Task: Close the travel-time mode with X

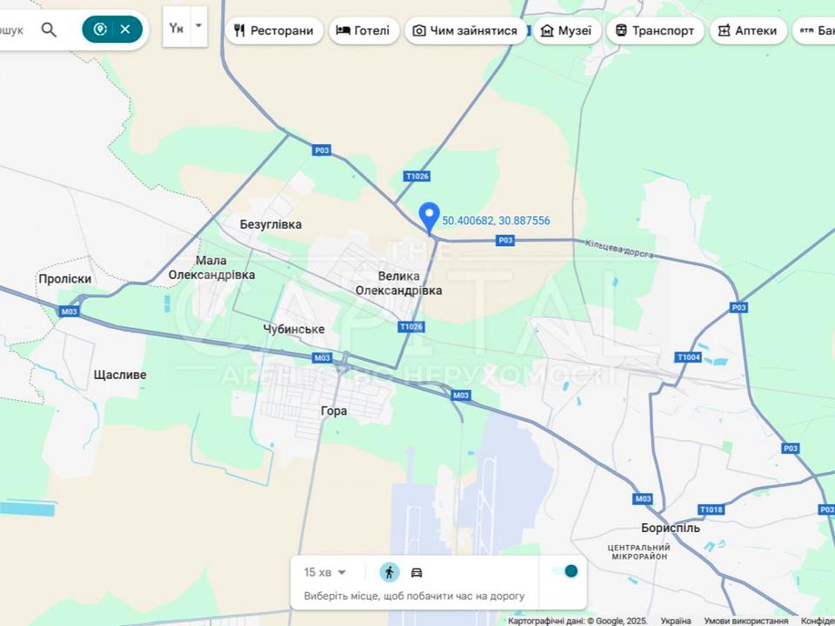Action: pyautogui.click(x=125, y=30)
